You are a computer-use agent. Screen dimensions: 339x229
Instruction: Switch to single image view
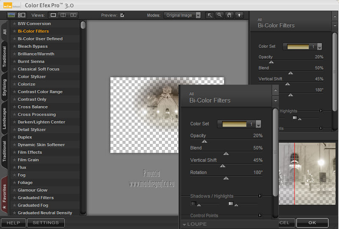coord(54,15)
